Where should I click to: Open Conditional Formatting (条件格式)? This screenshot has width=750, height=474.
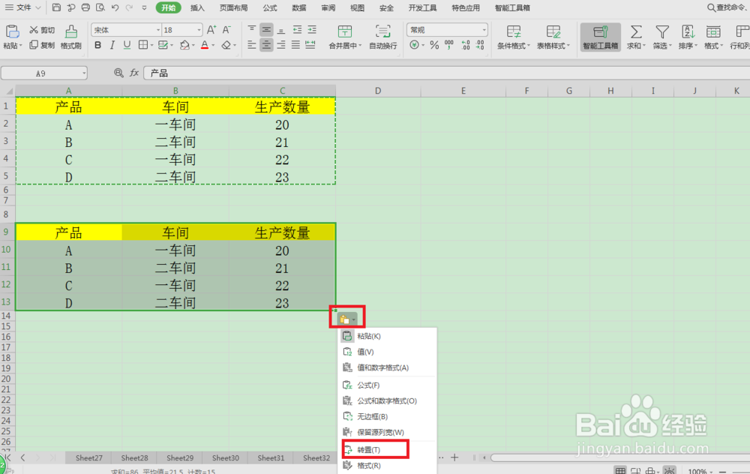514,37
